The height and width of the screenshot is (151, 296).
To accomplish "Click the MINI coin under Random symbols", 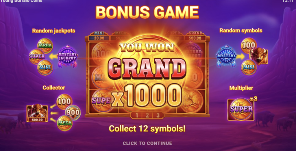I will pyautogui.click(x=249, y=67).
